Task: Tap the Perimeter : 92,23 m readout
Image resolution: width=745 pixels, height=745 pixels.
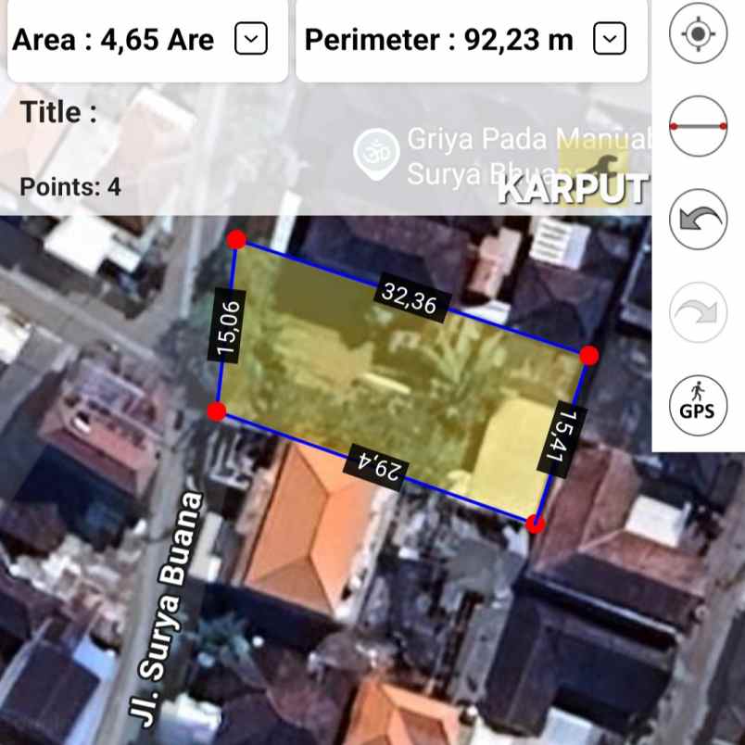Action: [x=438, y=40]
